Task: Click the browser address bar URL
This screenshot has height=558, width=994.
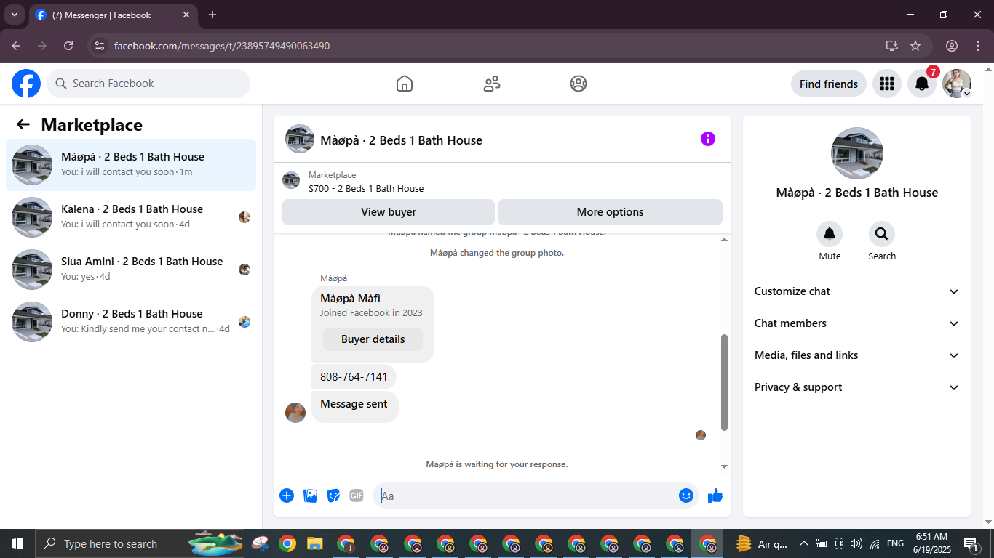Action: [222, 46]
